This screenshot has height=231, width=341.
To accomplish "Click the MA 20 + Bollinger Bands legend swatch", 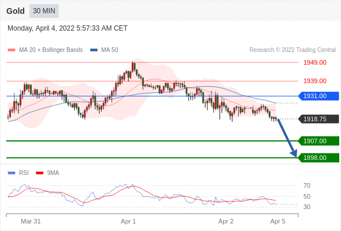I will [x=12, y=50].
